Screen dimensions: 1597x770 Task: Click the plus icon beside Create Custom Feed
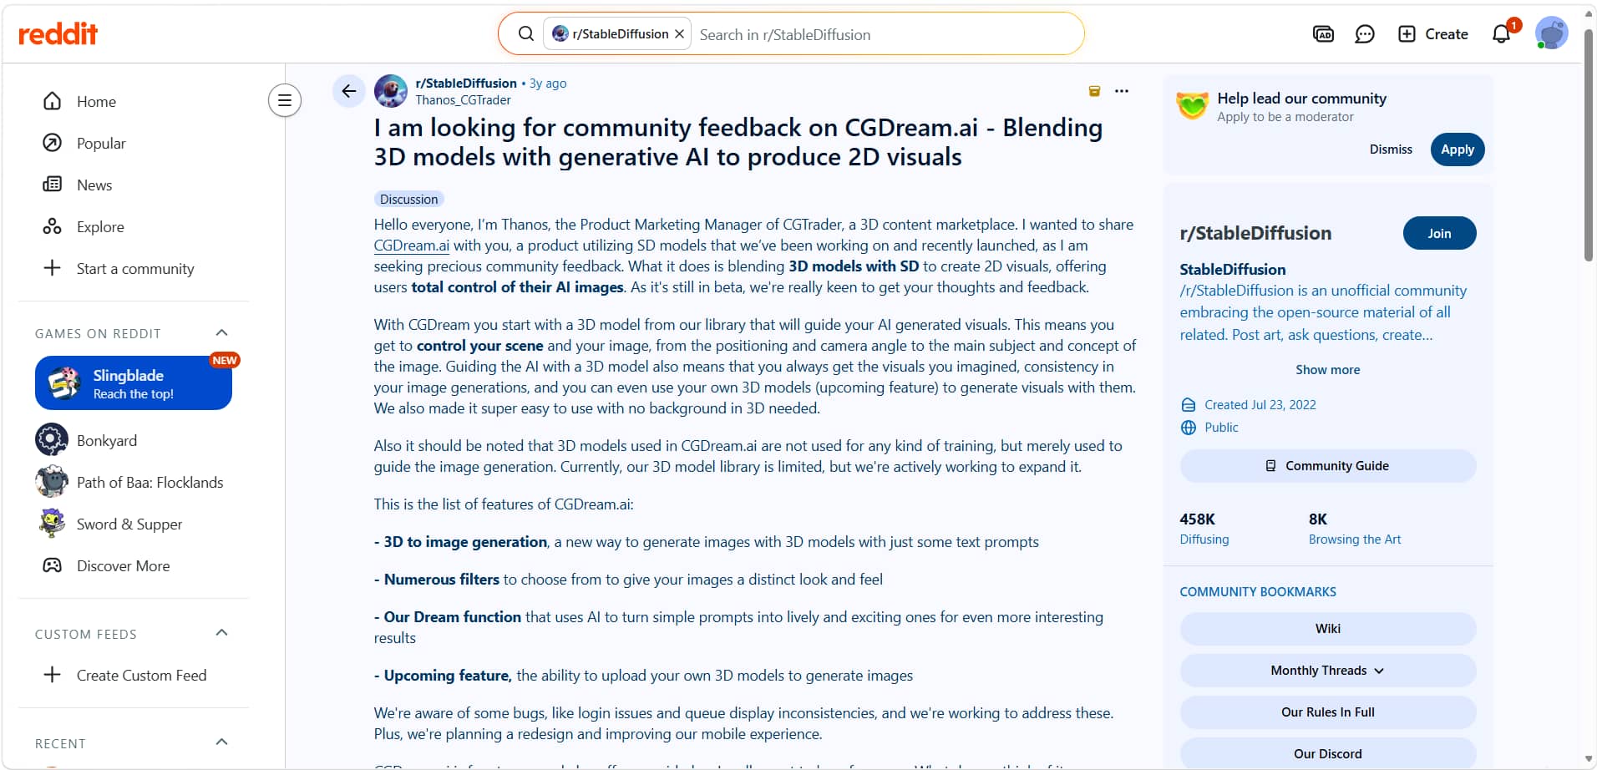pyautogui.click(x=52, y=675)
